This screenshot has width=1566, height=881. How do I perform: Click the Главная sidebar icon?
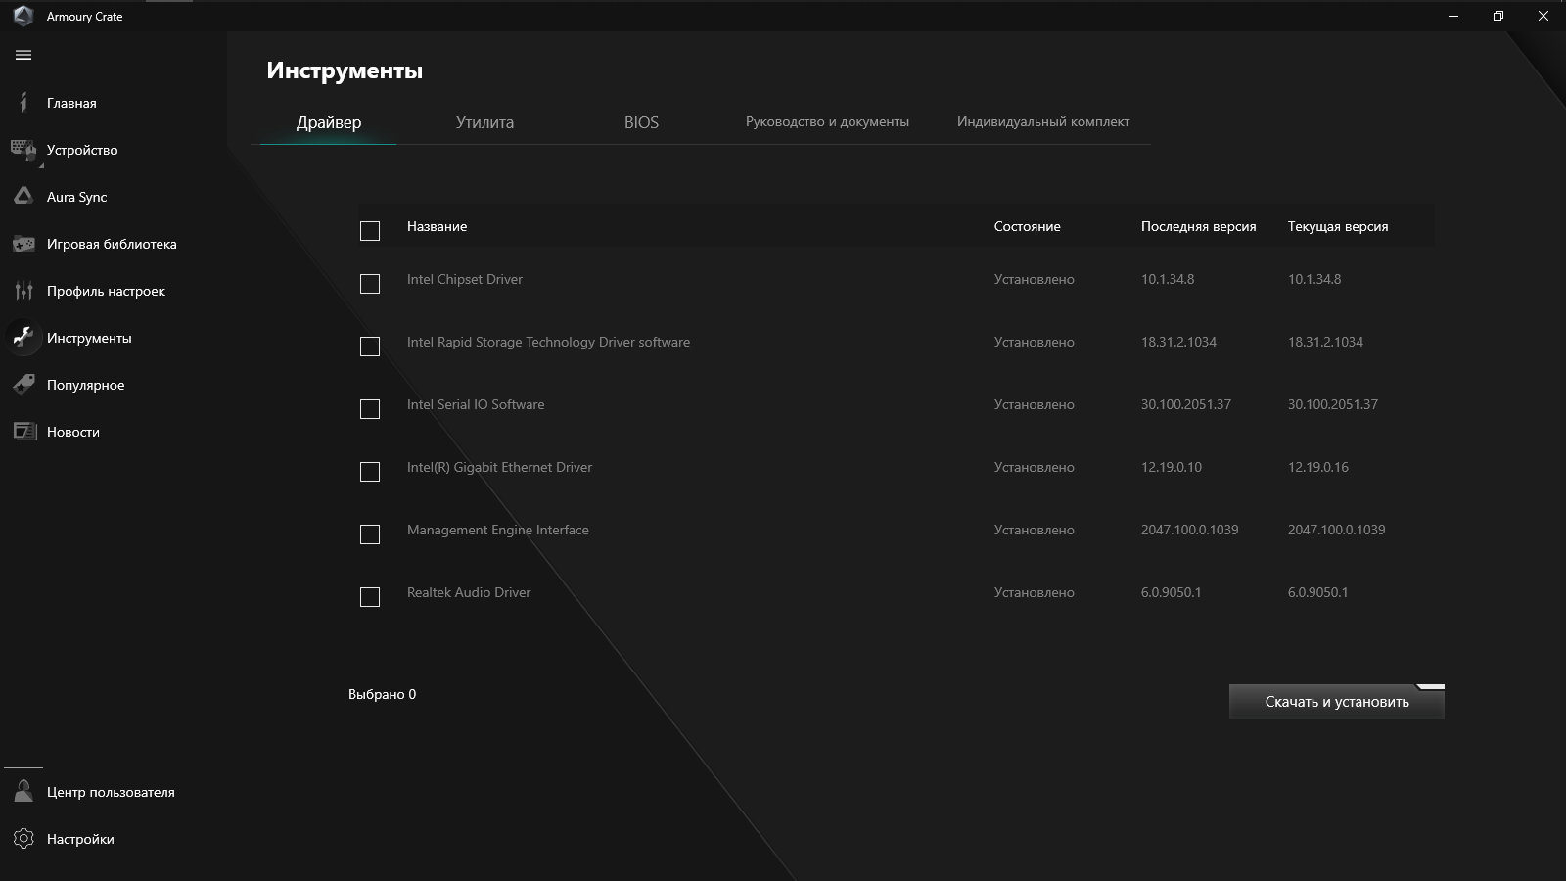pyautogui.click(x=23, y=103)
